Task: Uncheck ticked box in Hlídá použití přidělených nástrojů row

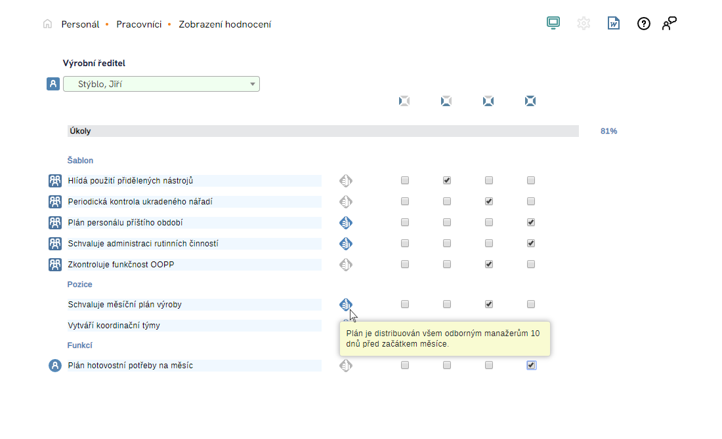Action: [447, 180]
